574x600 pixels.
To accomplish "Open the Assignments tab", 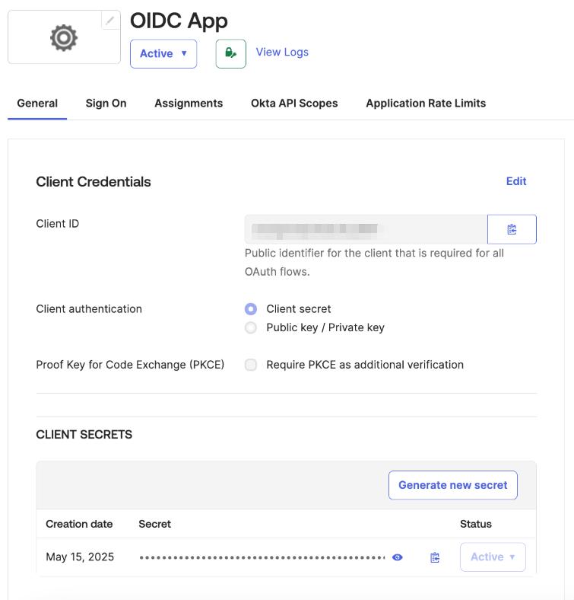I will pyautogui.click(x=189, y=104).
